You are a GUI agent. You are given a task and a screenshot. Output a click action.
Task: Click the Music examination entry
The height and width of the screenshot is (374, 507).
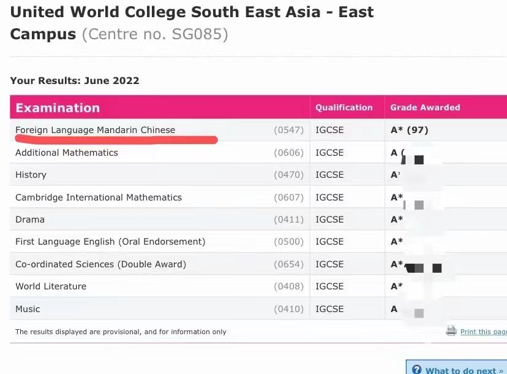28,309
